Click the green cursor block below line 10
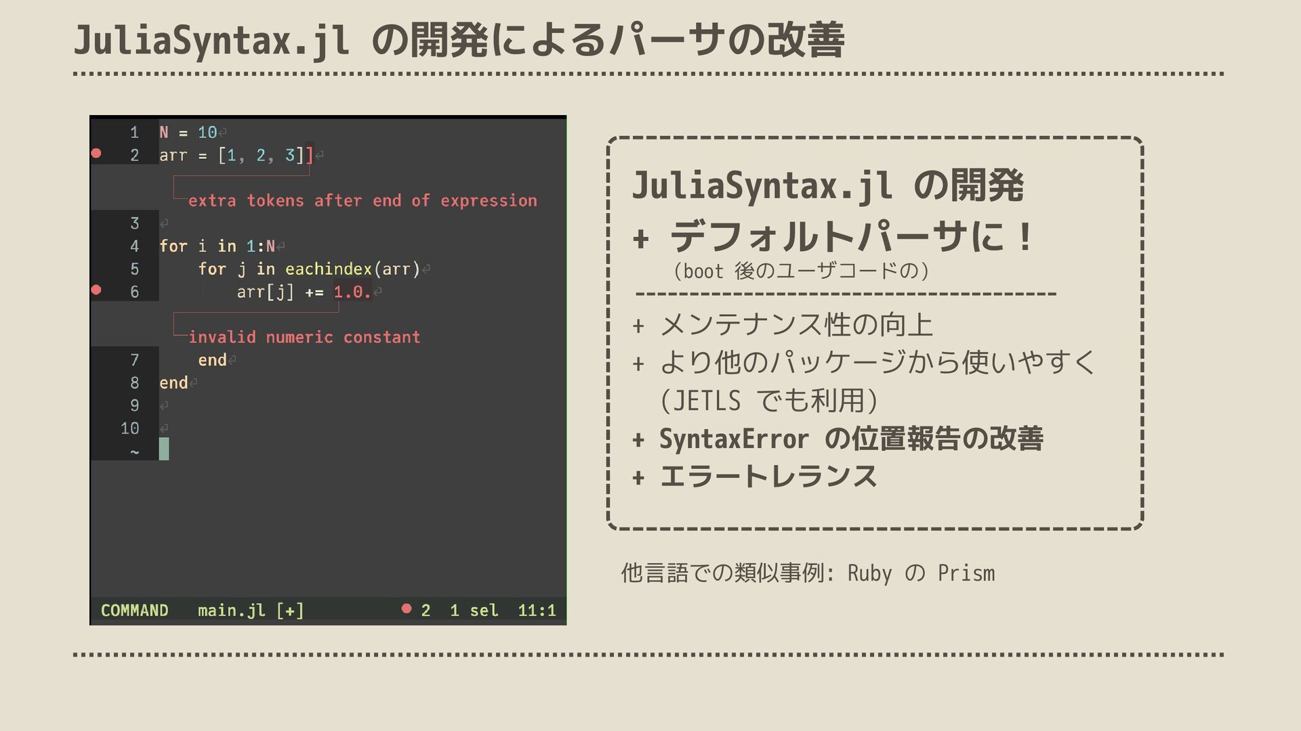 pos(164,449)
